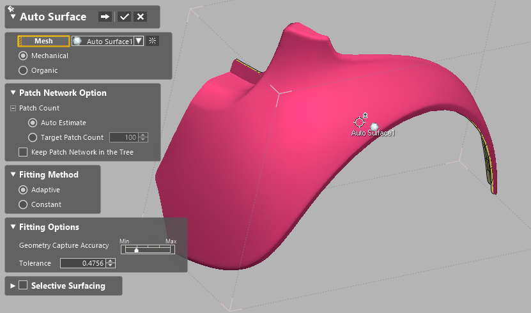Image resolution: width=531 pixels, height=313 pixels.
Task: Click the Geometry Capture Accuracy label
Action: point(64,245)
